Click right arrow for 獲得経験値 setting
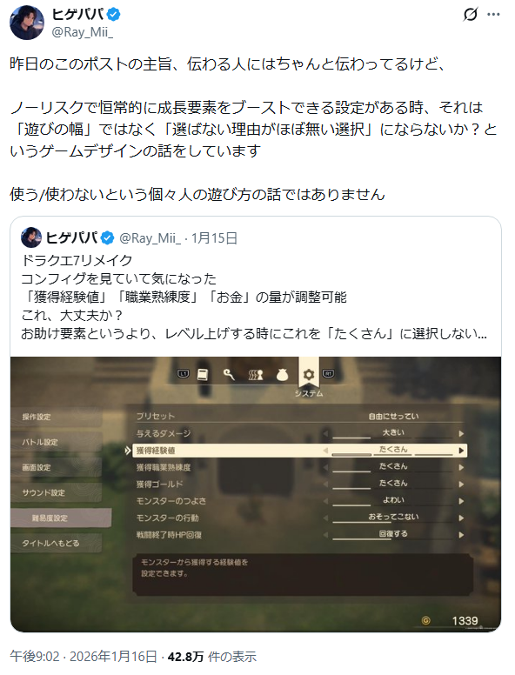515x675 pixels. click(x=461, y=451)
